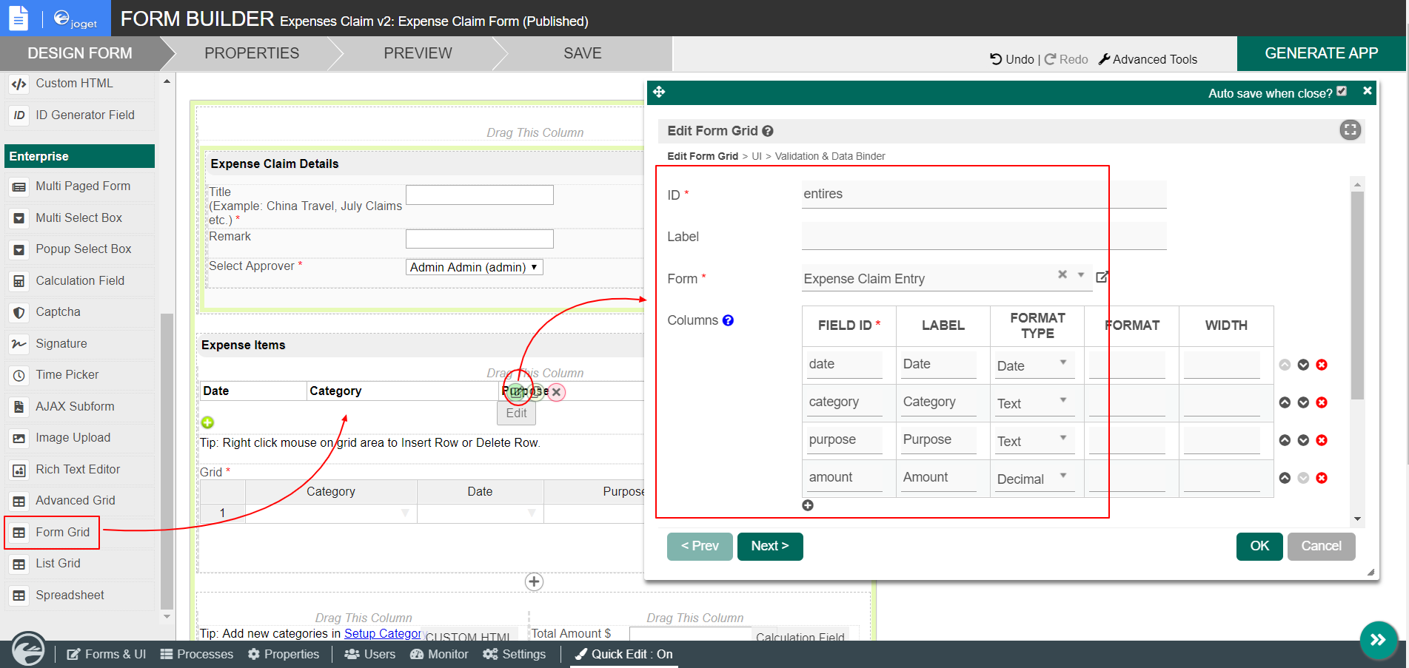Click the red delete icon for date row
This screenshot has width=1409, height=668.
tap(1322, 365)
